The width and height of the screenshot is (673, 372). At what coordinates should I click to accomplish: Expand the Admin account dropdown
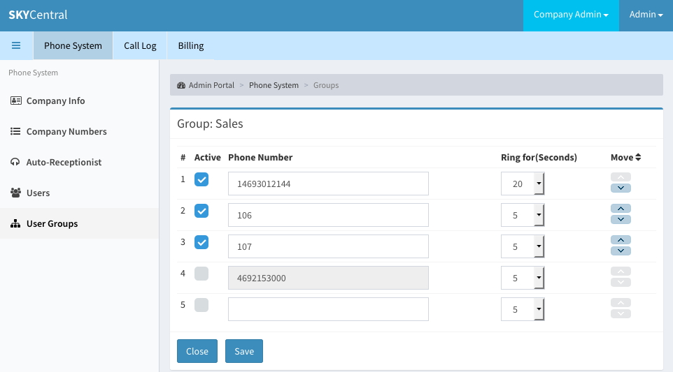[x=646, y=15]
